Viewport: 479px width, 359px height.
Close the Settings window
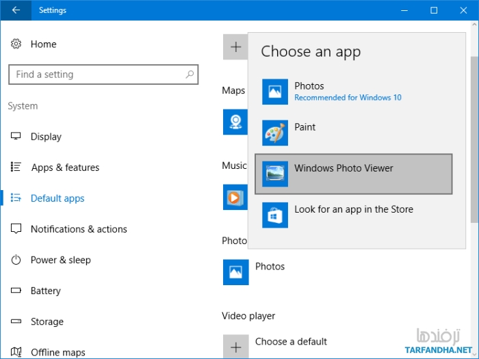click(x=463, y=10)
